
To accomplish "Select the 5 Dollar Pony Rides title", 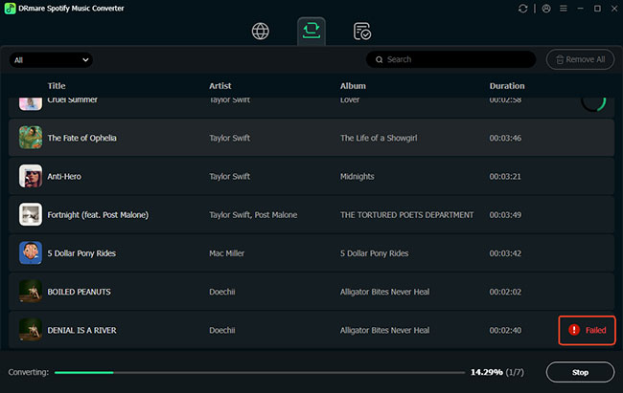I will [x=81, y=253].
